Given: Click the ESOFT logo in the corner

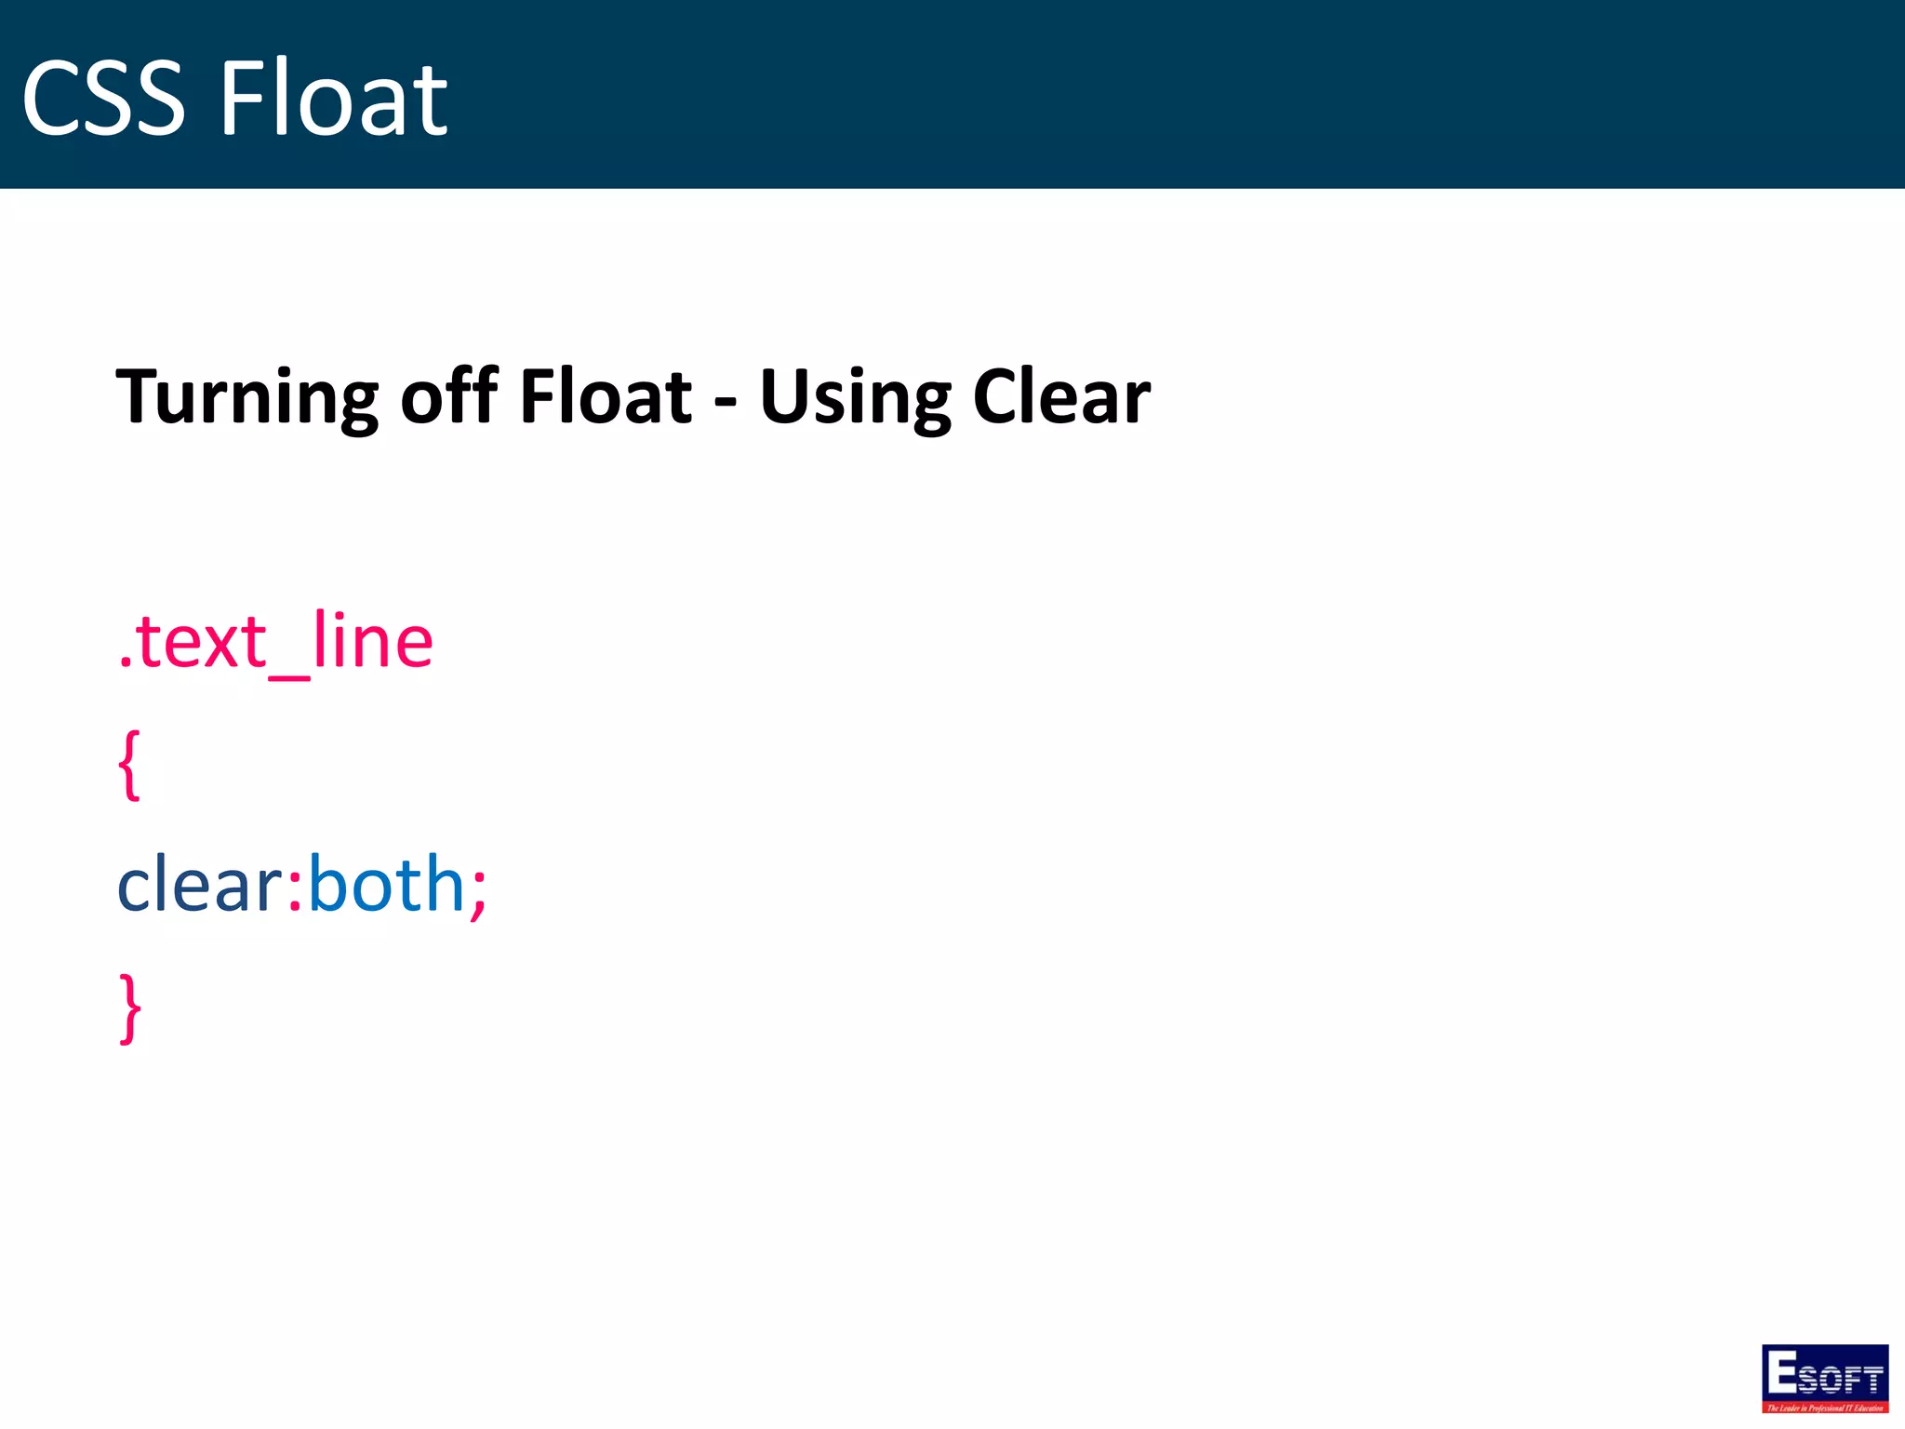Looking at the screenshot, I should tap(1825, 1379).
